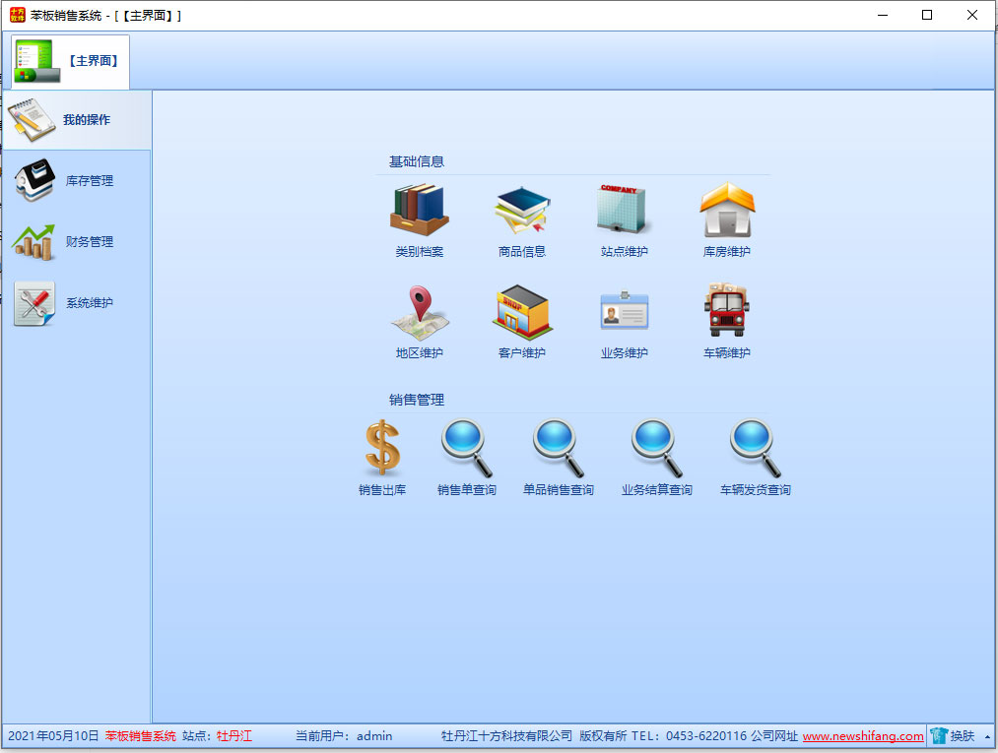The height and width of the screenshot is (753, 998).
Task: Open 销售单查询 magnifier icon
Action: pos(466,449)
